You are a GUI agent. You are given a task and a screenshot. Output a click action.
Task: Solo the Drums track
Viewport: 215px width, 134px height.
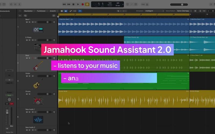[x=30, y=94]
